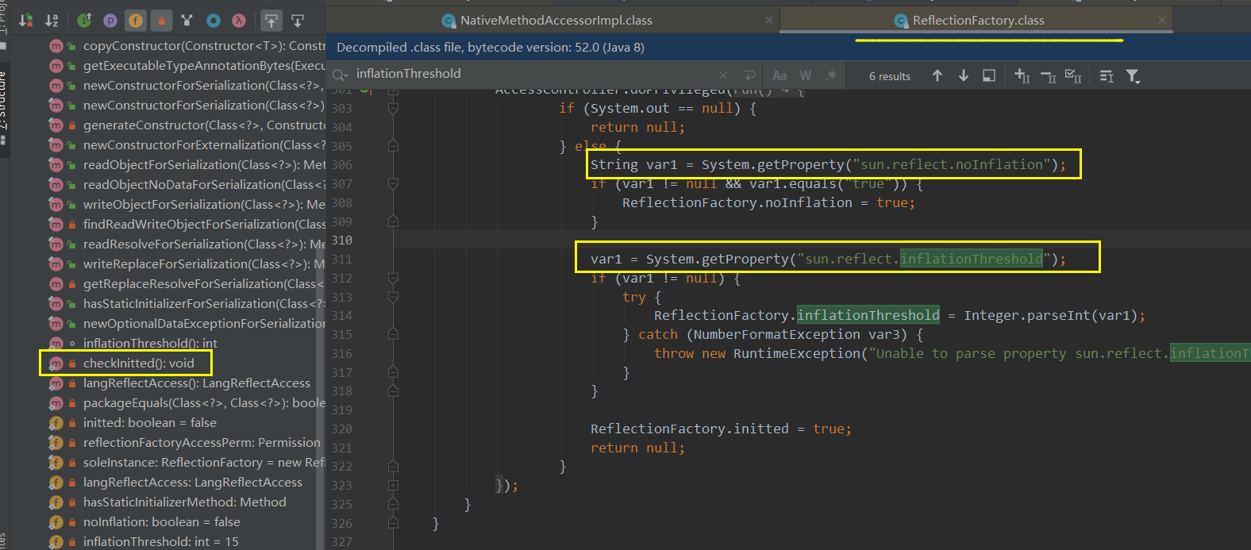1251x550 pixels.
Task: Toggle Autoscroll to Source icon
Action: (271, 21)
